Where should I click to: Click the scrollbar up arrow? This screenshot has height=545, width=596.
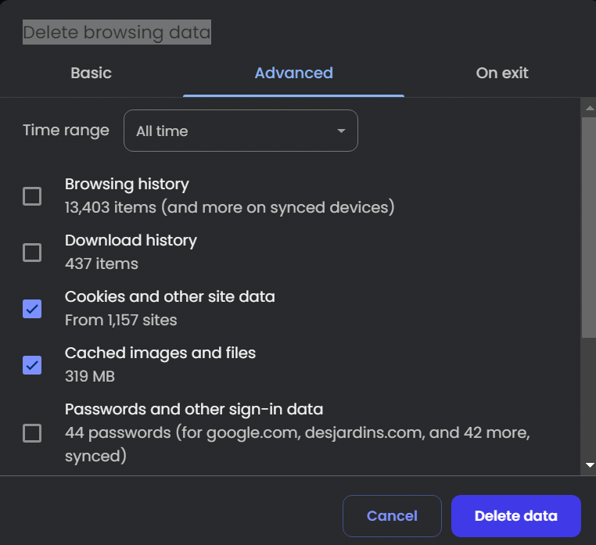click(590, 108)
